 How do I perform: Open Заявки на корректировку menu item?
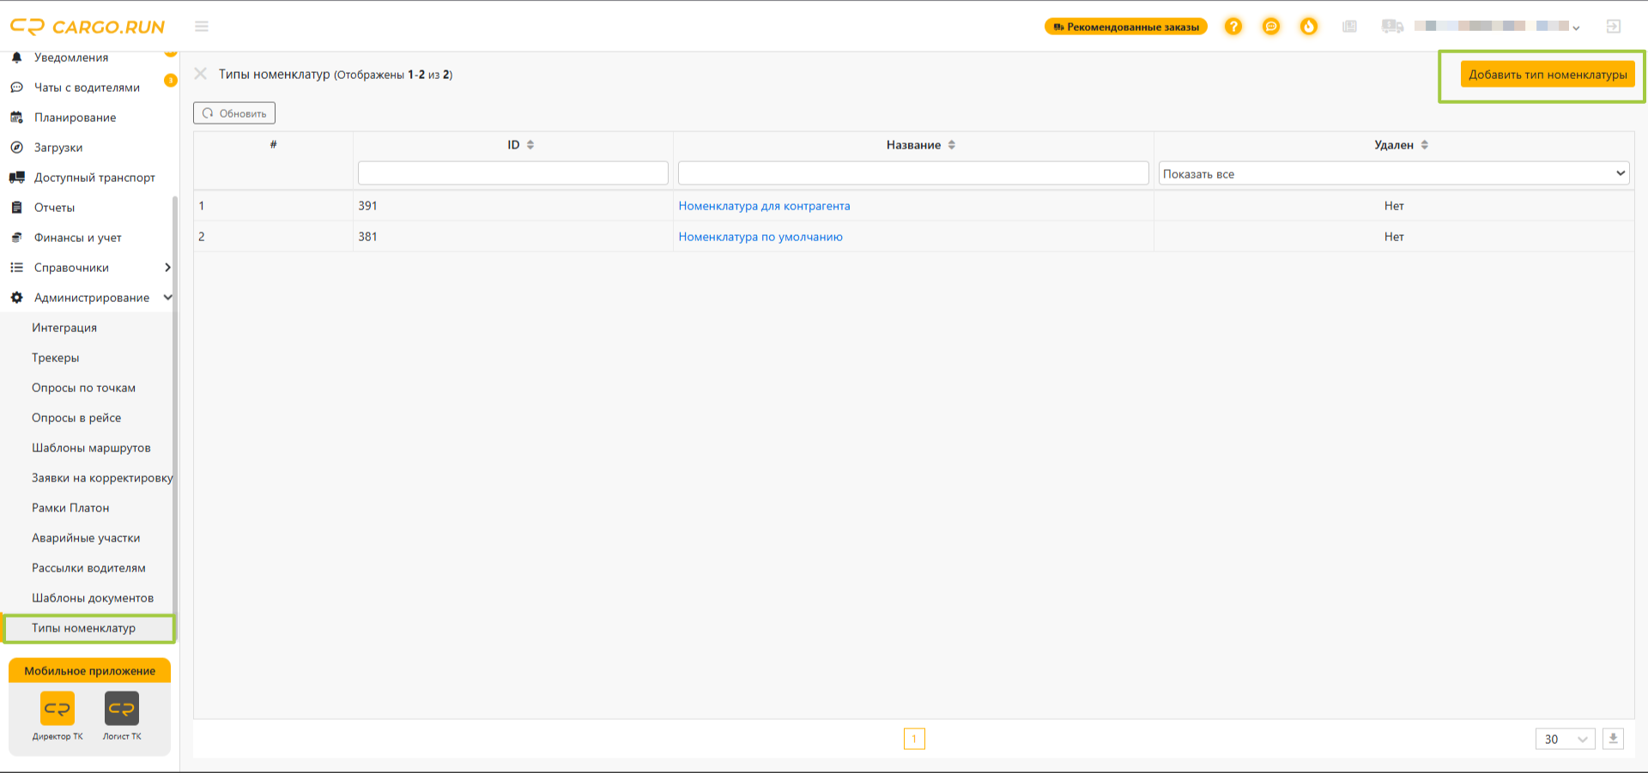coord(102,478)
